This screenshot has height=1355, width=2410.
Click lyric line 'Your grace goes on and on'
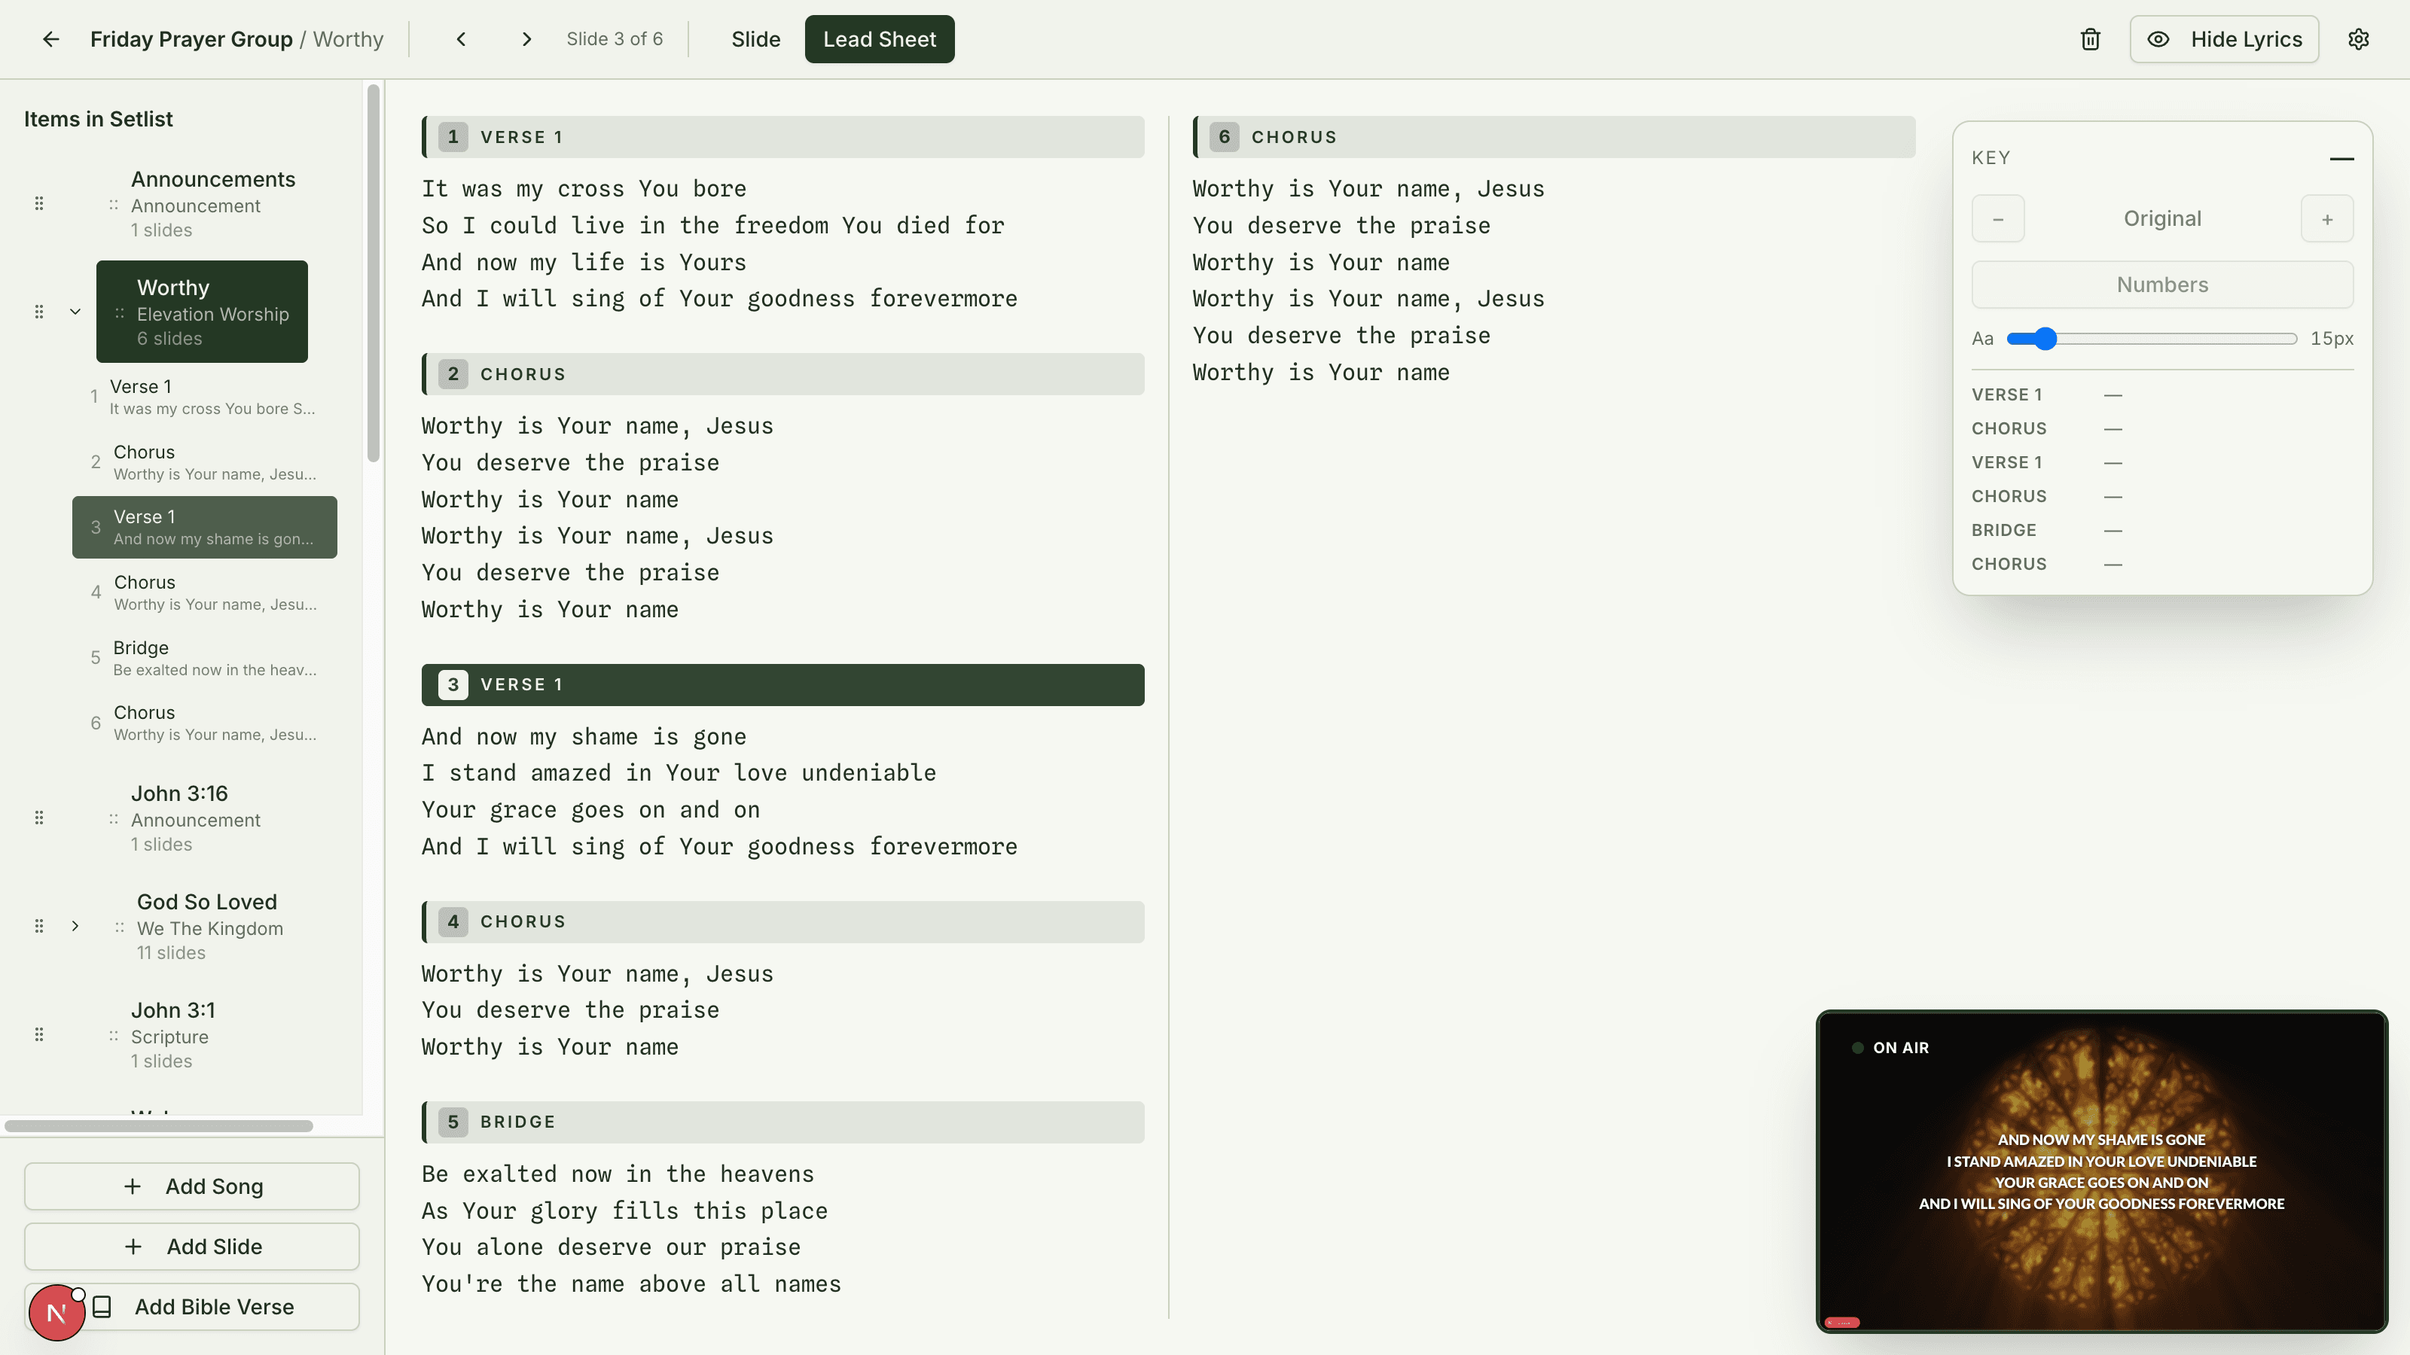pyautogui.click(x=590, y=810)
